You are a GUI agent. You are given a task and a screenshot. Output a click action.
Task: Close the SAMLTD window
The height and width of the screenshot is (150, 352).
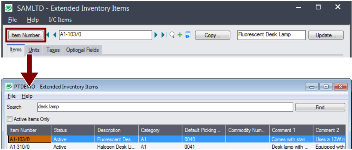coord(338,7)
